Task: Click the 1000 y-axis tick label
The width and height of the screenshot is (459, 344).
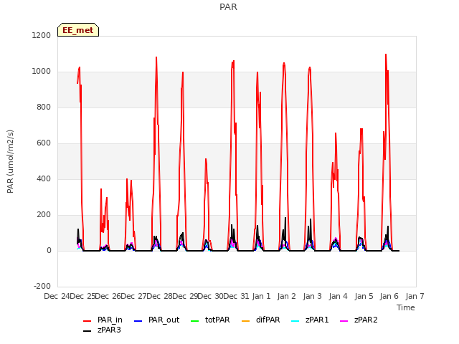Action: click(42, 72)
